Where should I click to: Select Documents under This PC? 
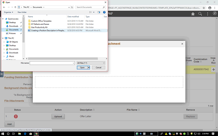point(14,49)
